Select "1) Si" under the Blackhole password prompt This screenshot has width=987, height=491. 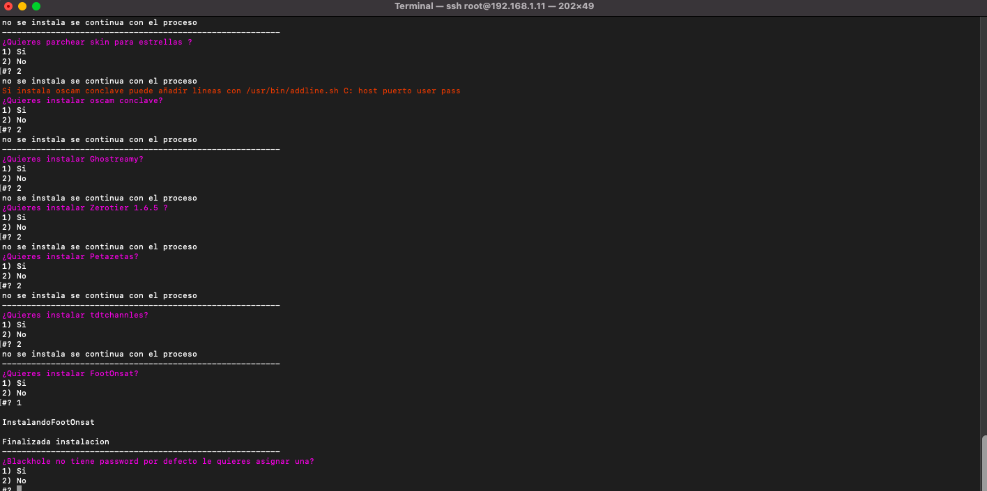pos(14,471)
